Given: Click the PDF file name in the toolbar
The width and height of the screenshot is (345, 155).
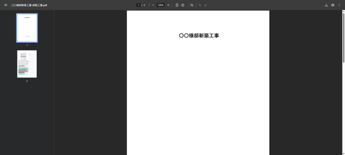Looking at the screenshot, I should (29, 5).
